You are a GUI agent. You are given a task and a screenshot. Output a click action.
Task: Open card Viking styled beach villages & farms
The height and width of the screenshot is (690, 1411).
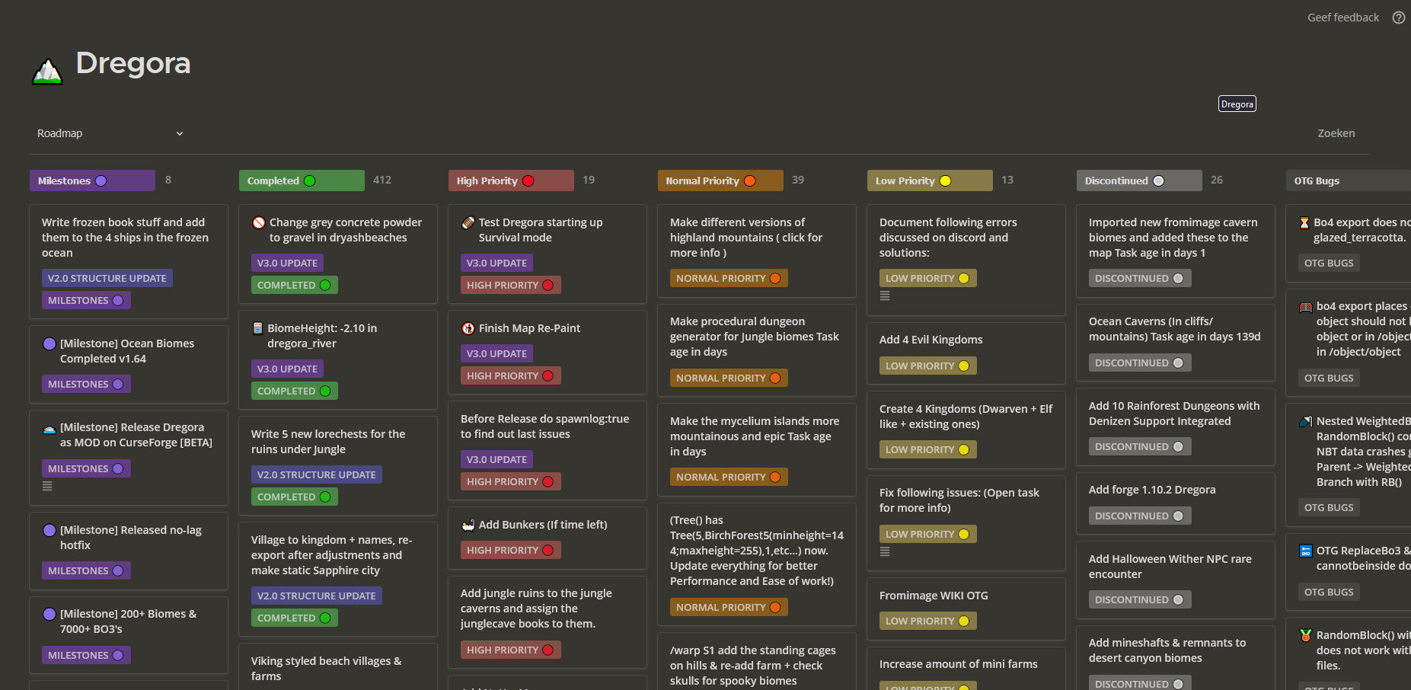click(338, 667)
